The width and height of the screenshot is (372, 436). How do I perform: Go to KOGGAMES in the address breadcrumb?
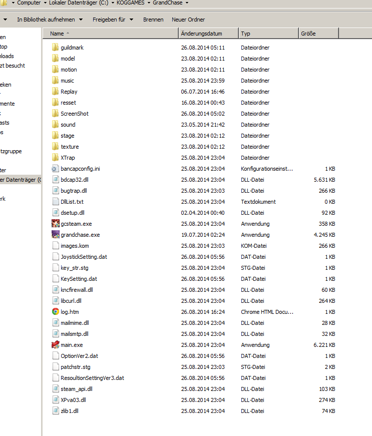130,3
